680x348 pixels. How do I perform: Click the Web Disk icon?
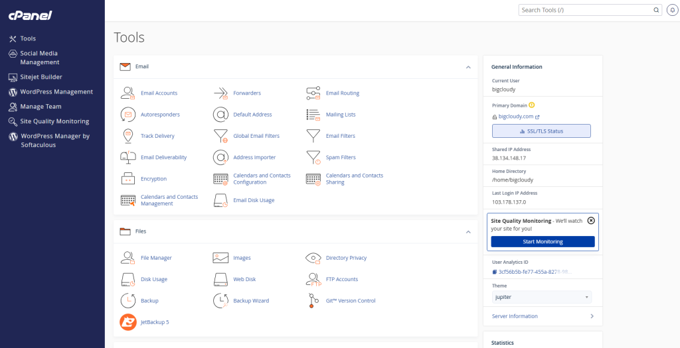tap(220, 280)
